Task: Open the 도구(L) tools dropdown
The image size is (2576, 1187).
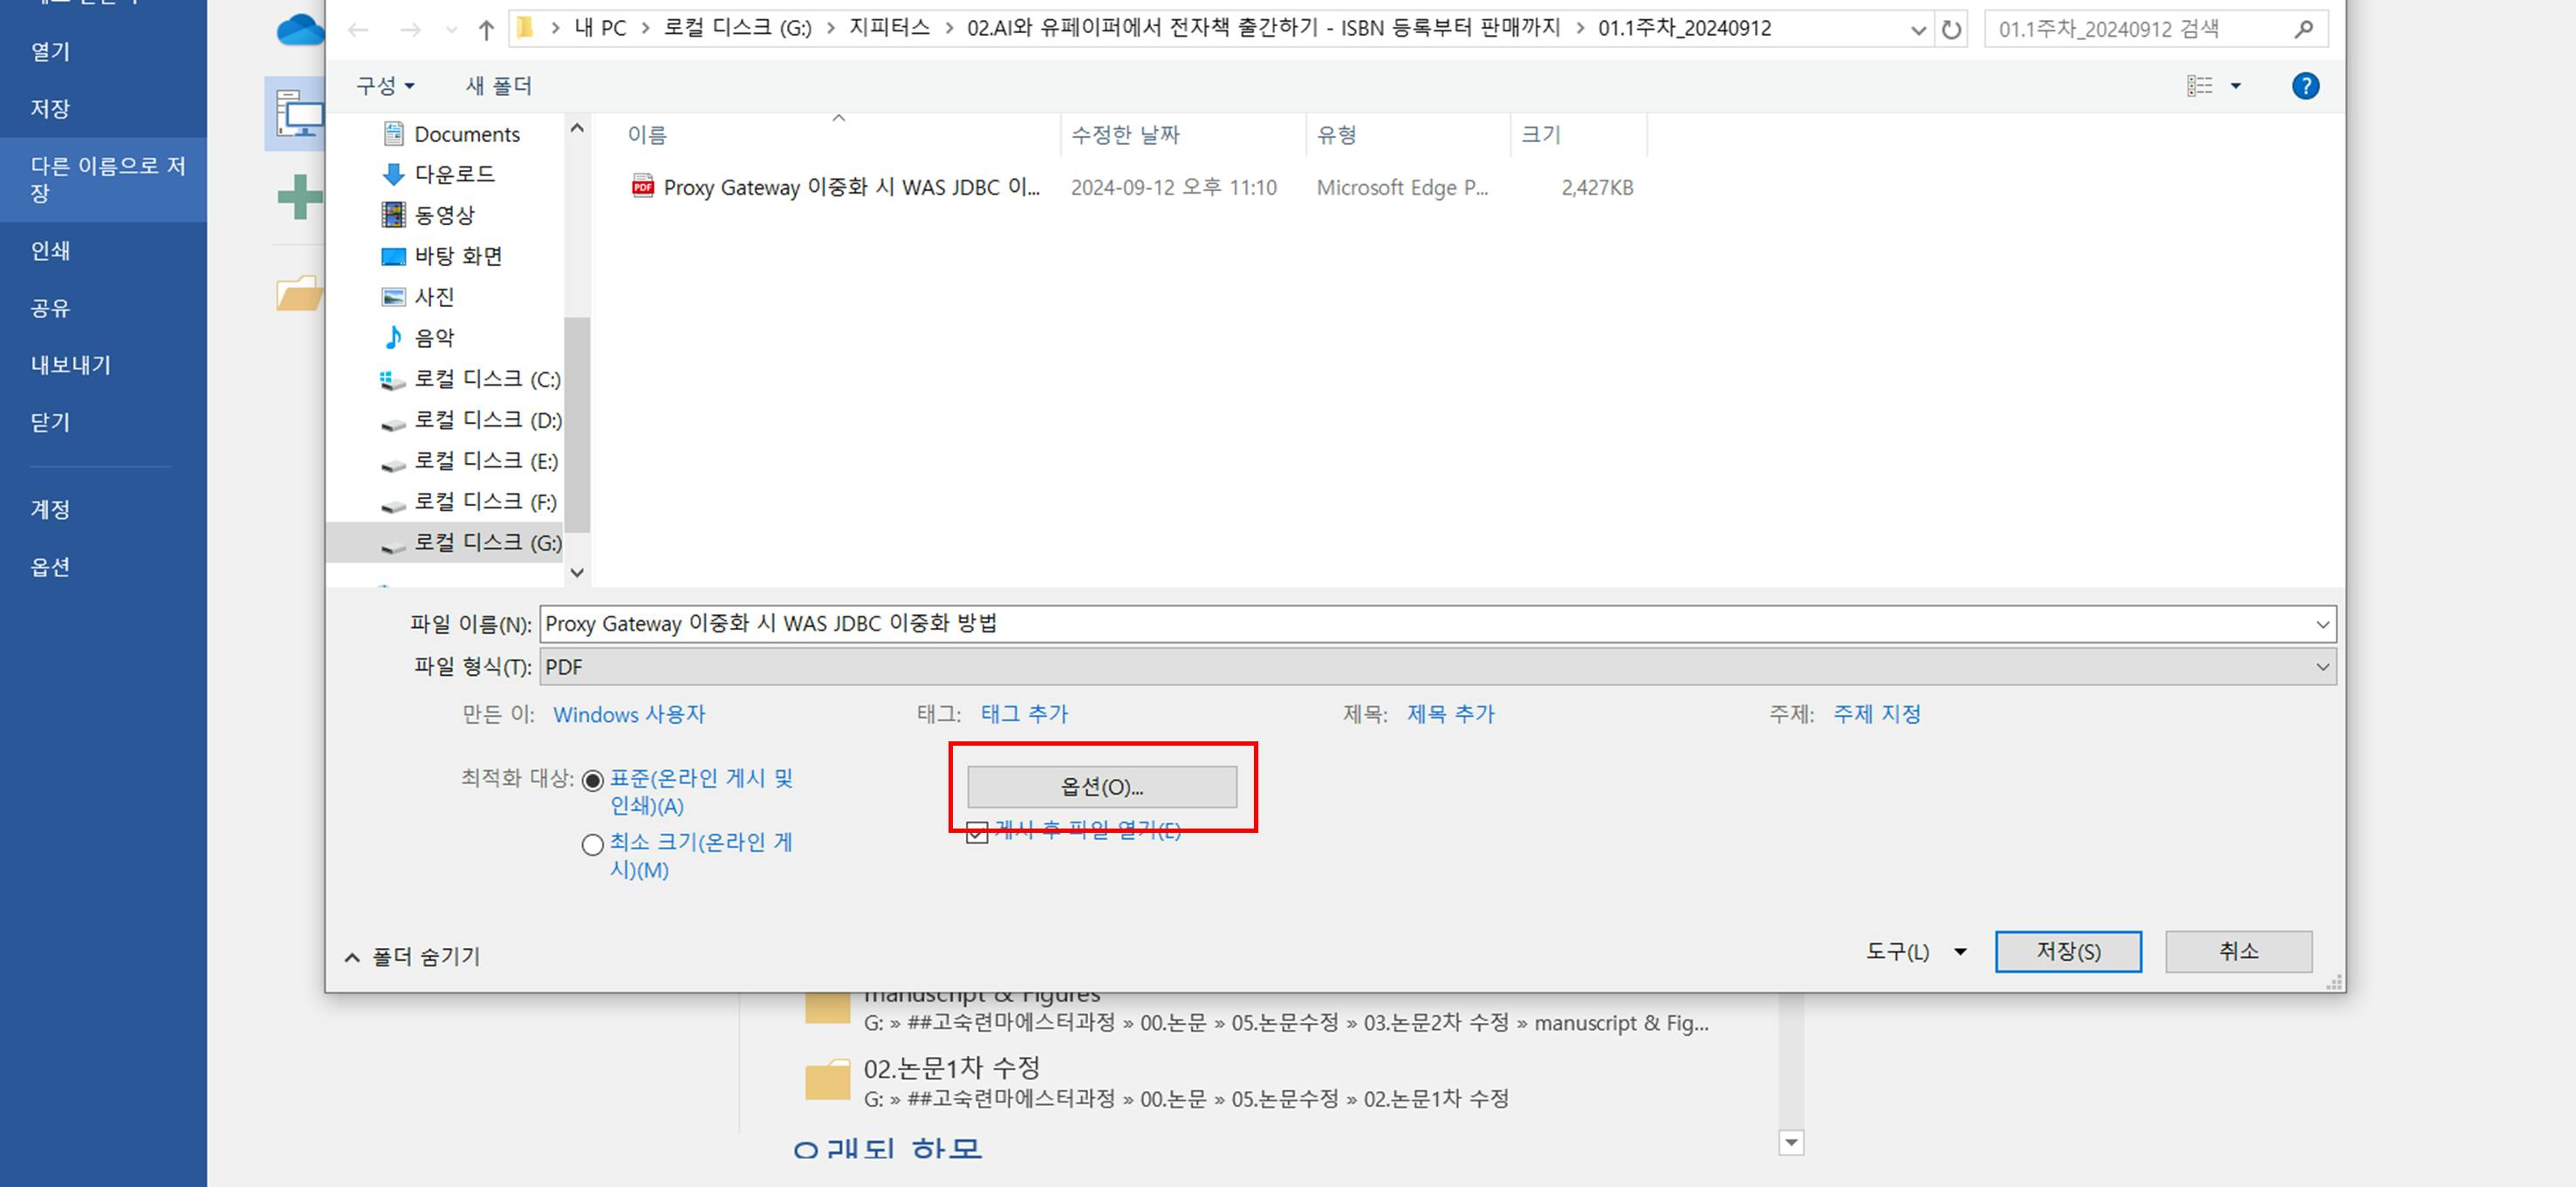Action: click(1915, 952)
